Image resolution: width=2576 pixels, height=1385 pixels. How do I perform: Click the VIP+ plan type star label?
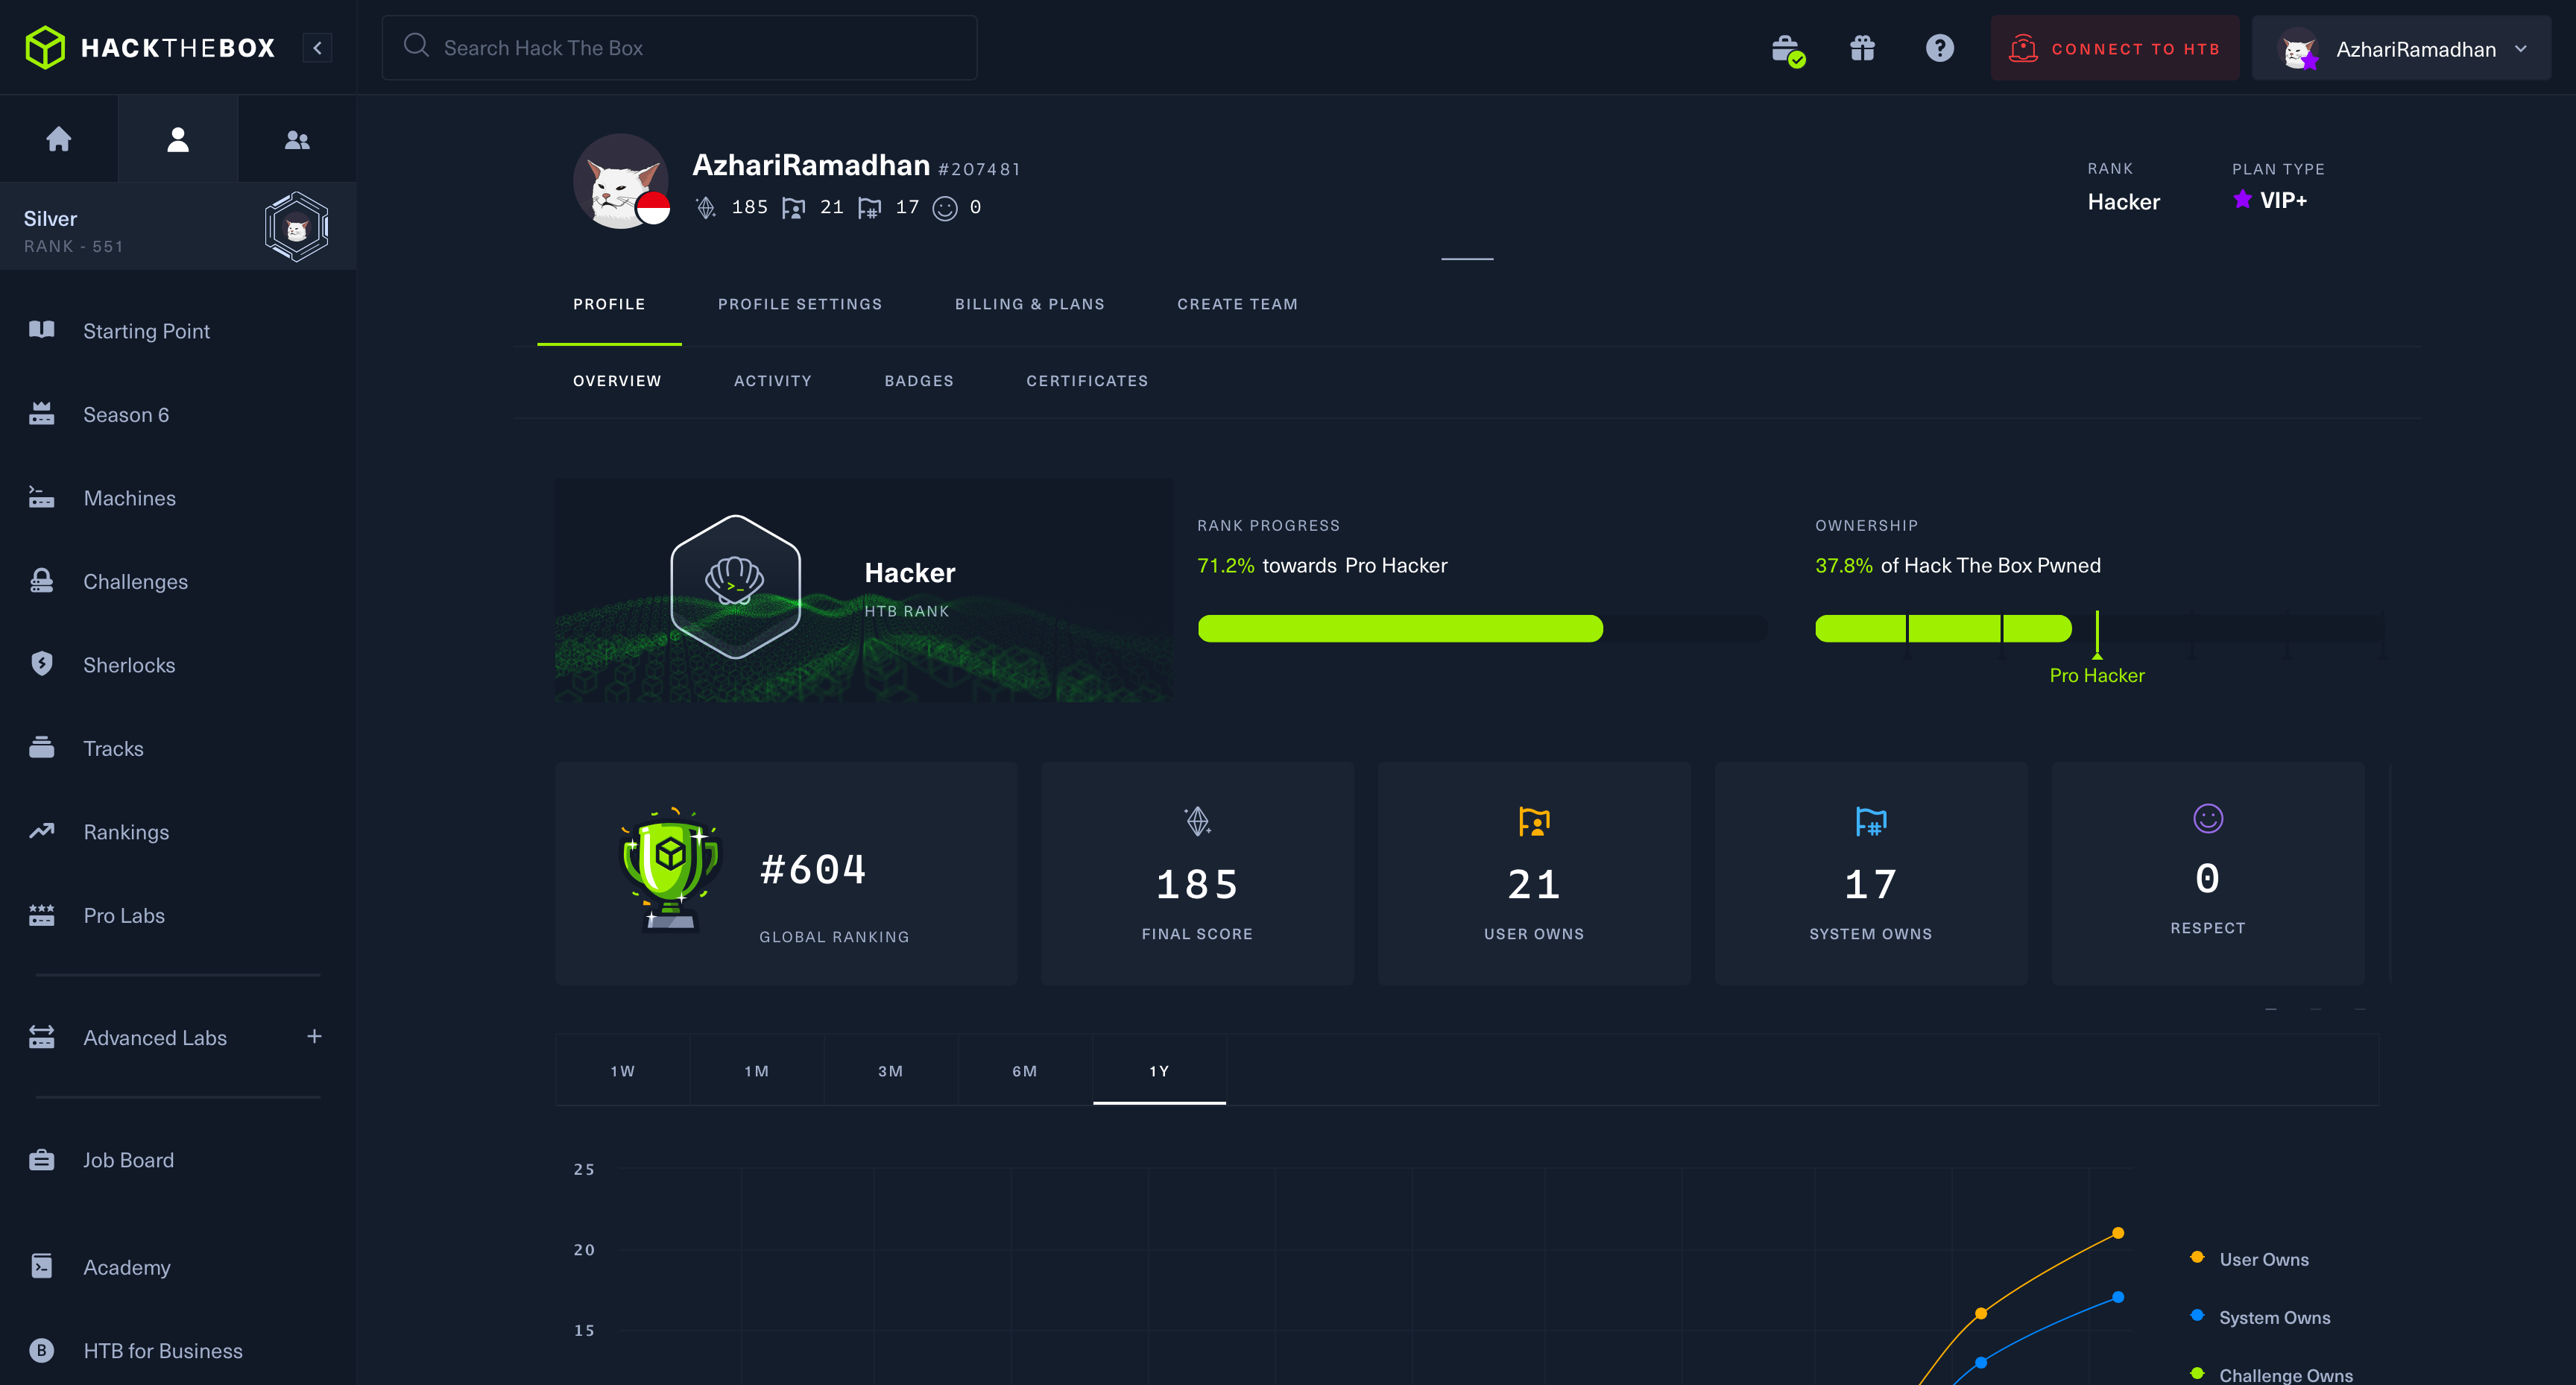click(x=2270, y=200)
